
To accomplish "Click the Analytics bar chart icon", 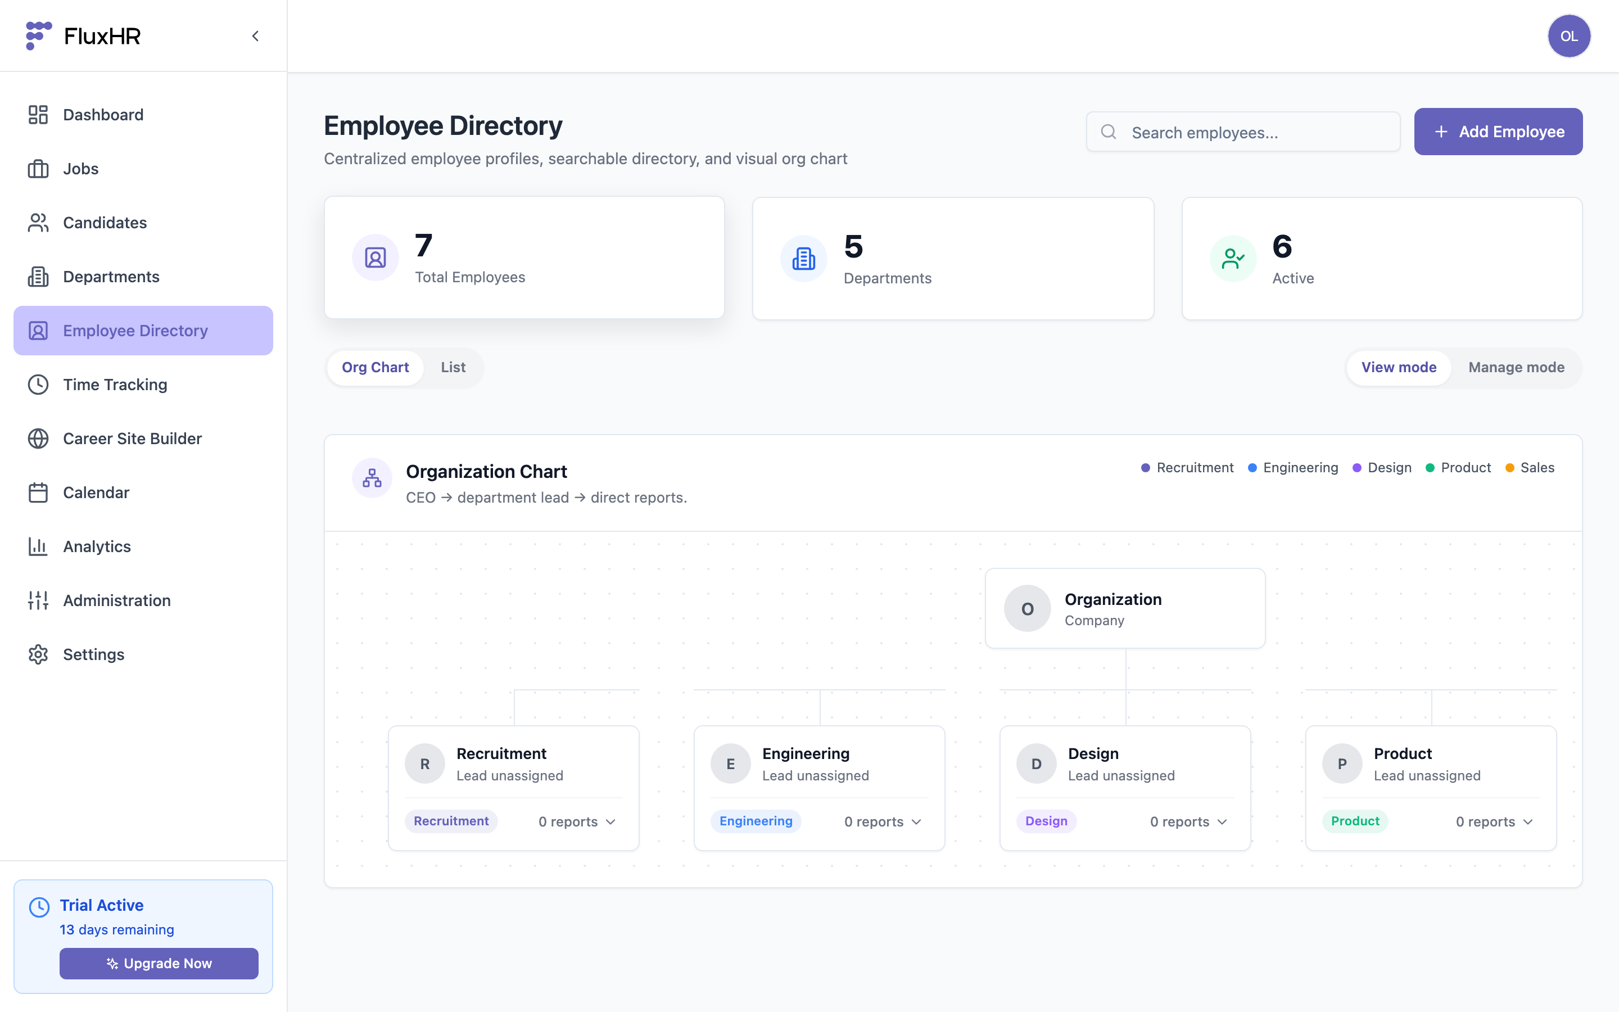I will point(38,547).
